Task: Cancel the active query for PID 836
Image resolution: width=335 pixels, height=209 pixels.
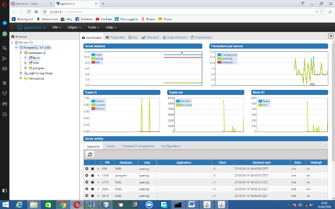Action: click(93, 169)
